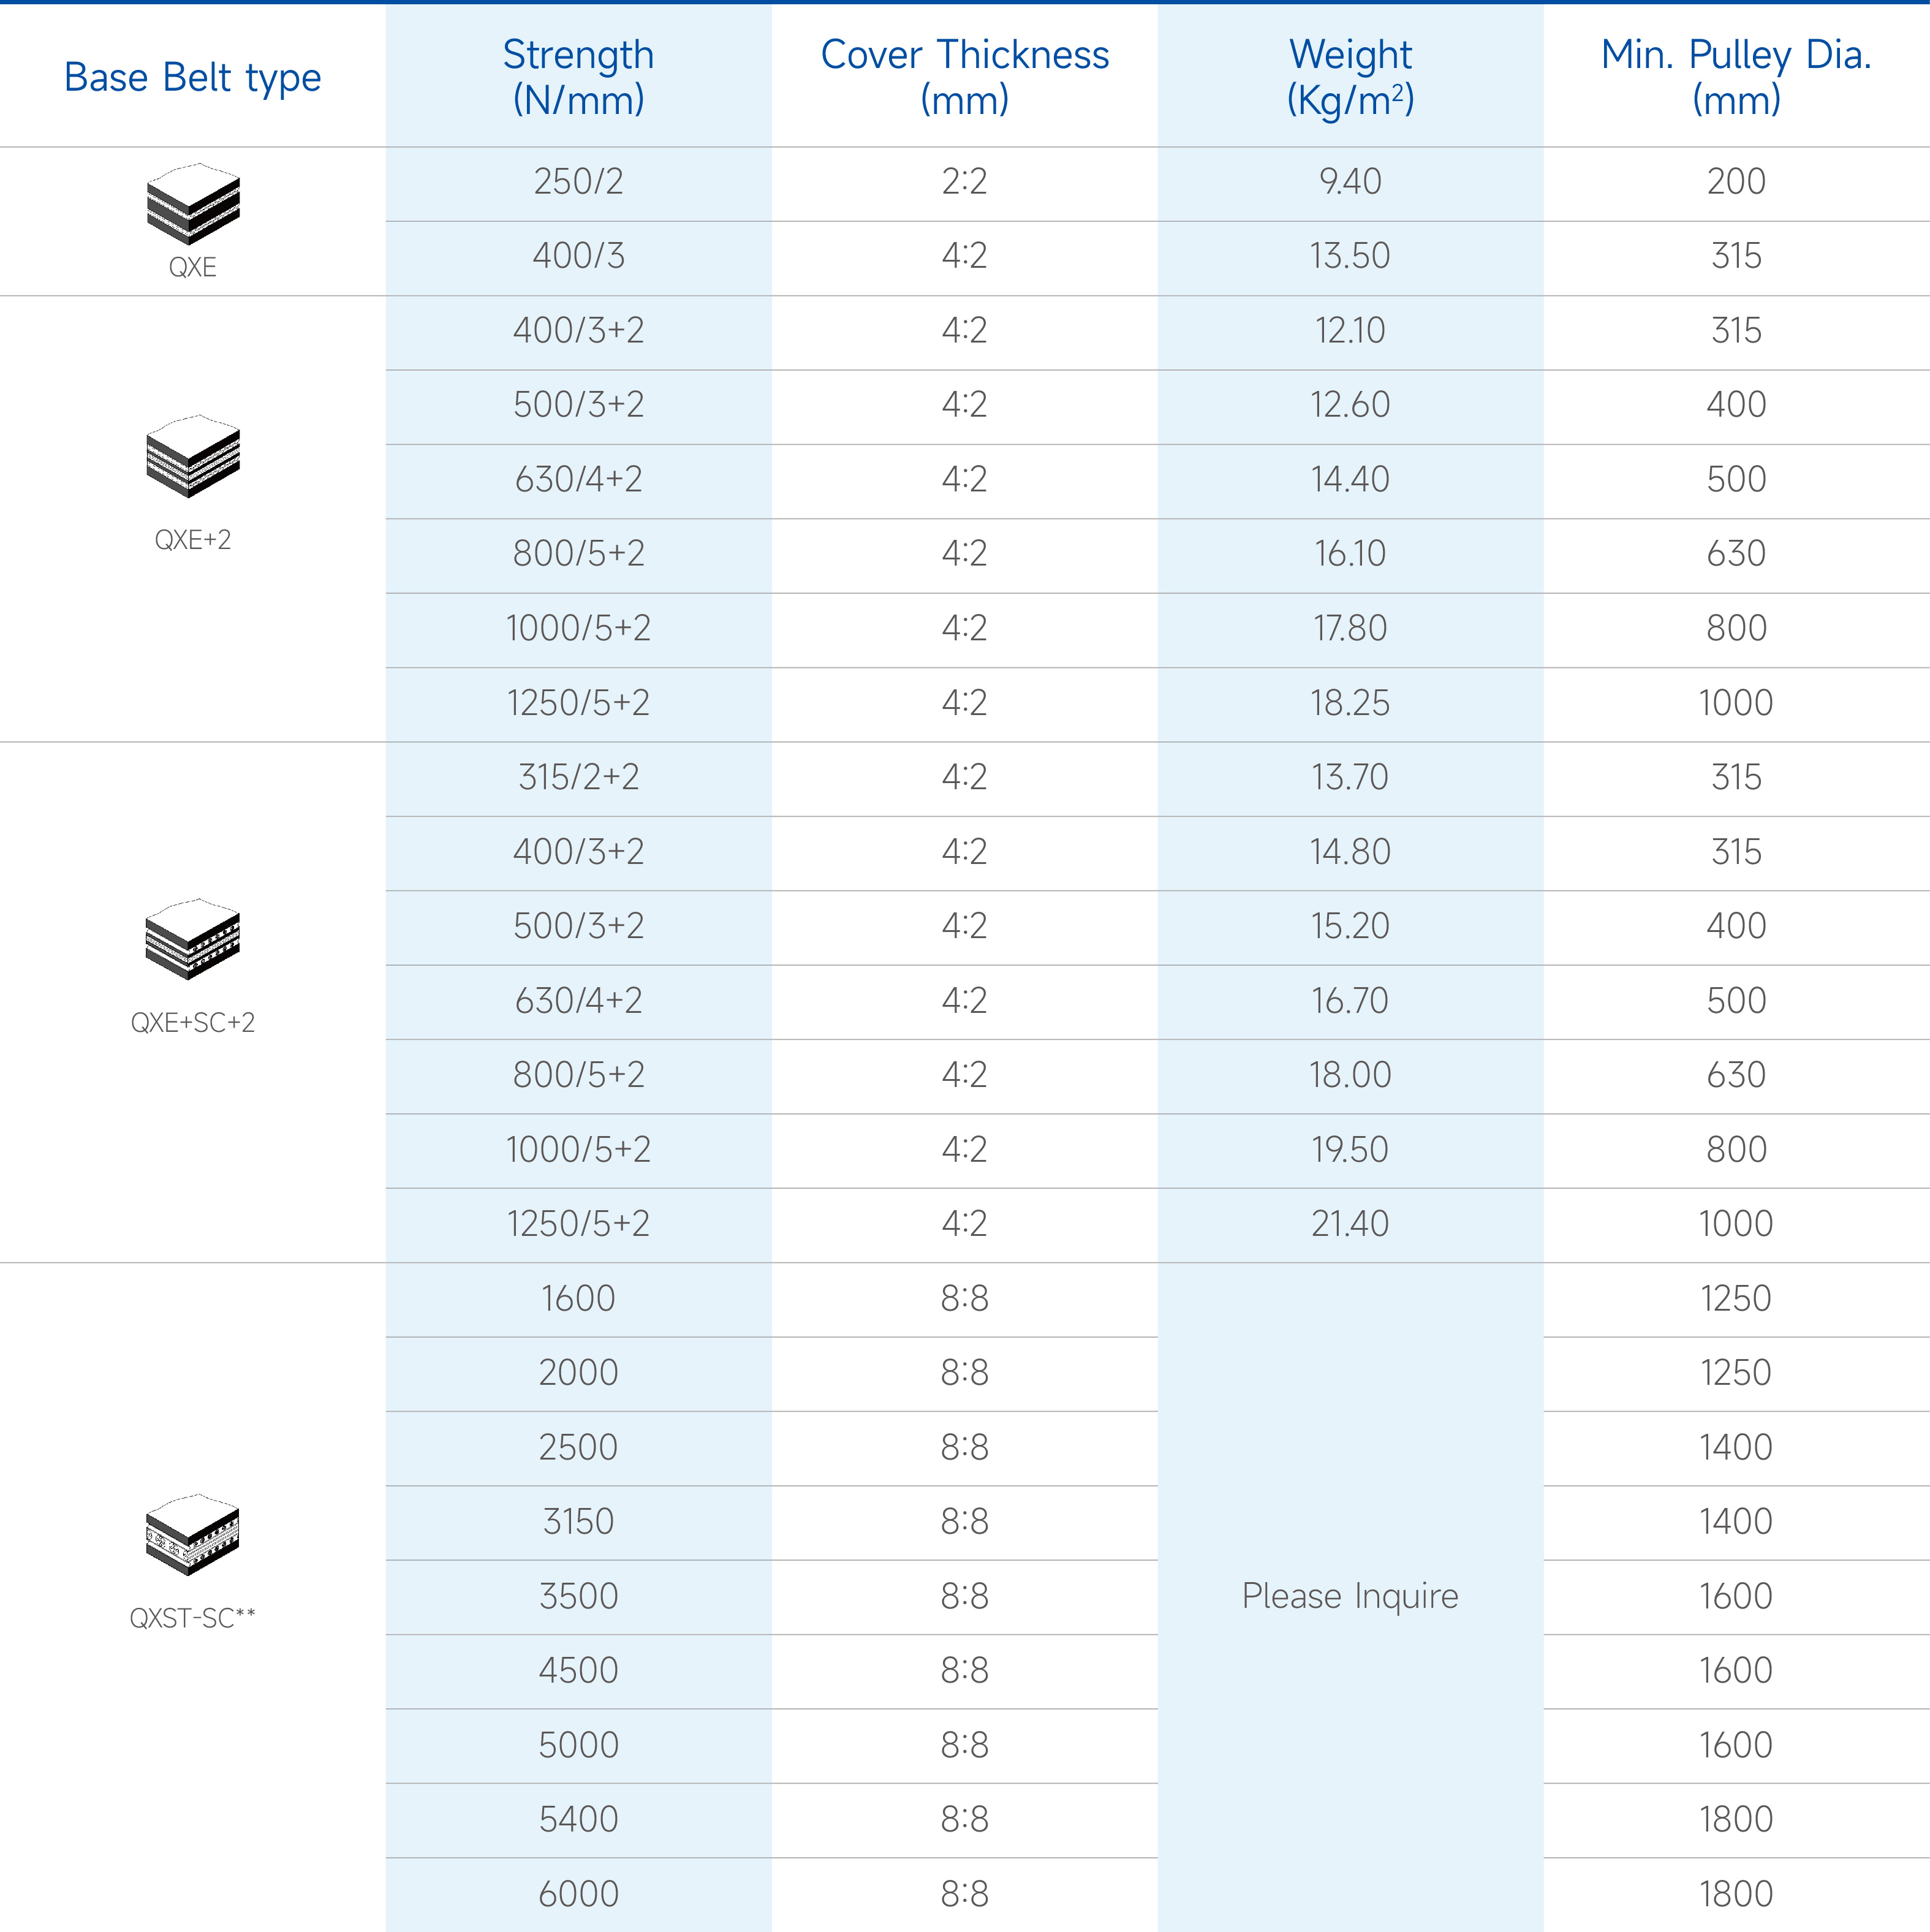Click the 6000 strength value
Screen dimensions: 1930x1932
coord(578,1894)
